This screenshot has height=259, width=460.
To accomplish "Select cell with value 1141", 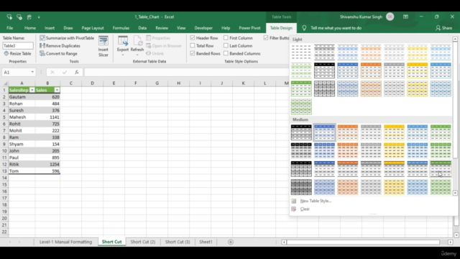I will (x=47, y=117).
